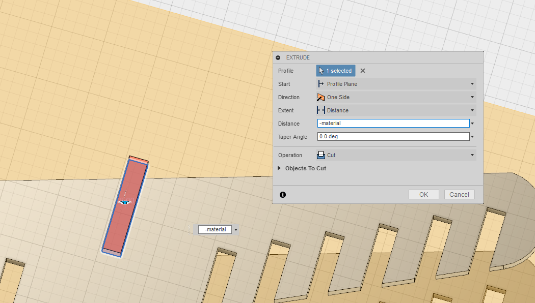Viewport: 535px width, 303px height.
Task: Open the floating distance field dropdown arrow
Action: tap(236, 229)
